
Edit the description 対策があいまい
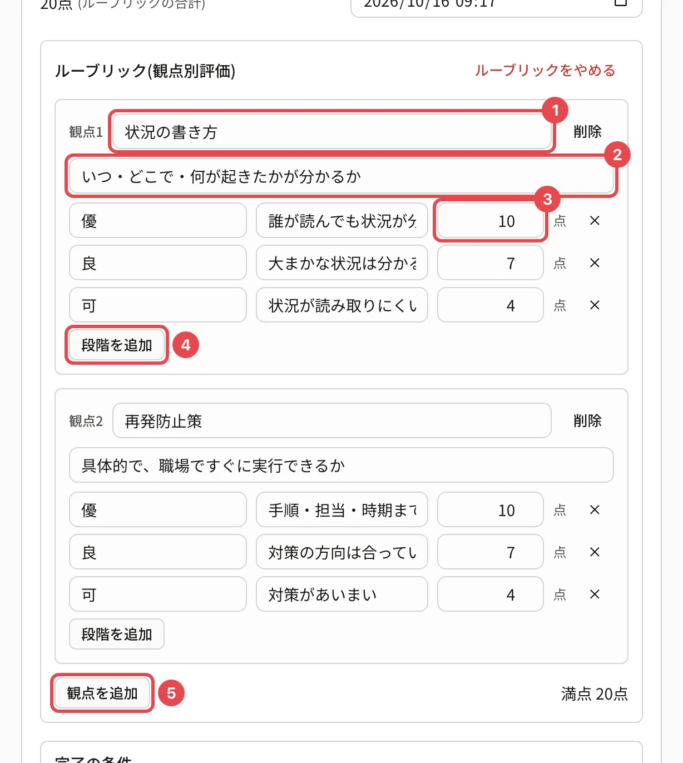(342, 594)
